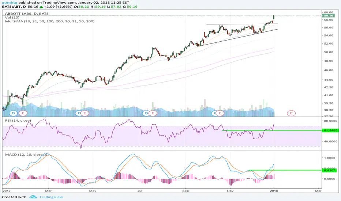Open the gumbtg author profile link

point(10,3)
